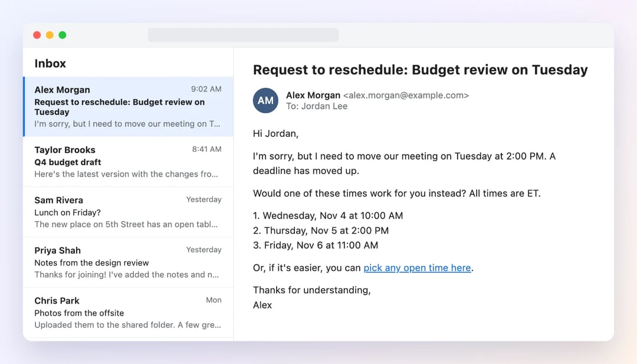Open Priya Shah's design review notes email
This screenshot has height=364, width=637.
coord(129,263)
